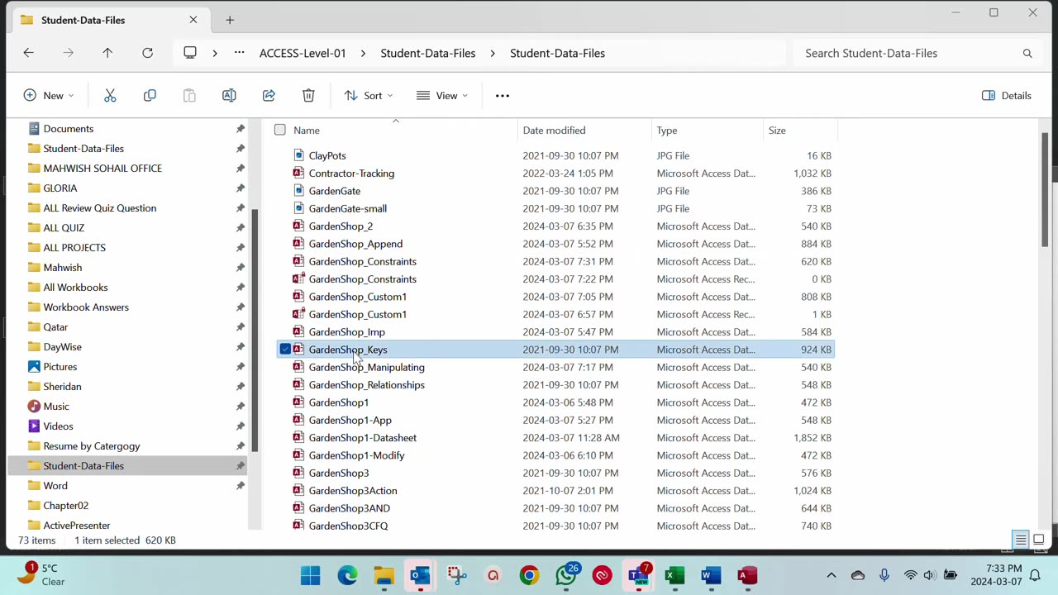Open the Workbook Answers folder
Screen dimensions: 1058x595
click(x=86, y=307)
